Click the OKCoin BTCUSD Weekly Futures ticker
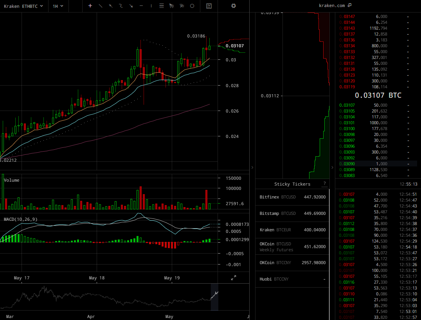This screenshot has height=320, width=421. pyautogui.click(x=292, y=247)
